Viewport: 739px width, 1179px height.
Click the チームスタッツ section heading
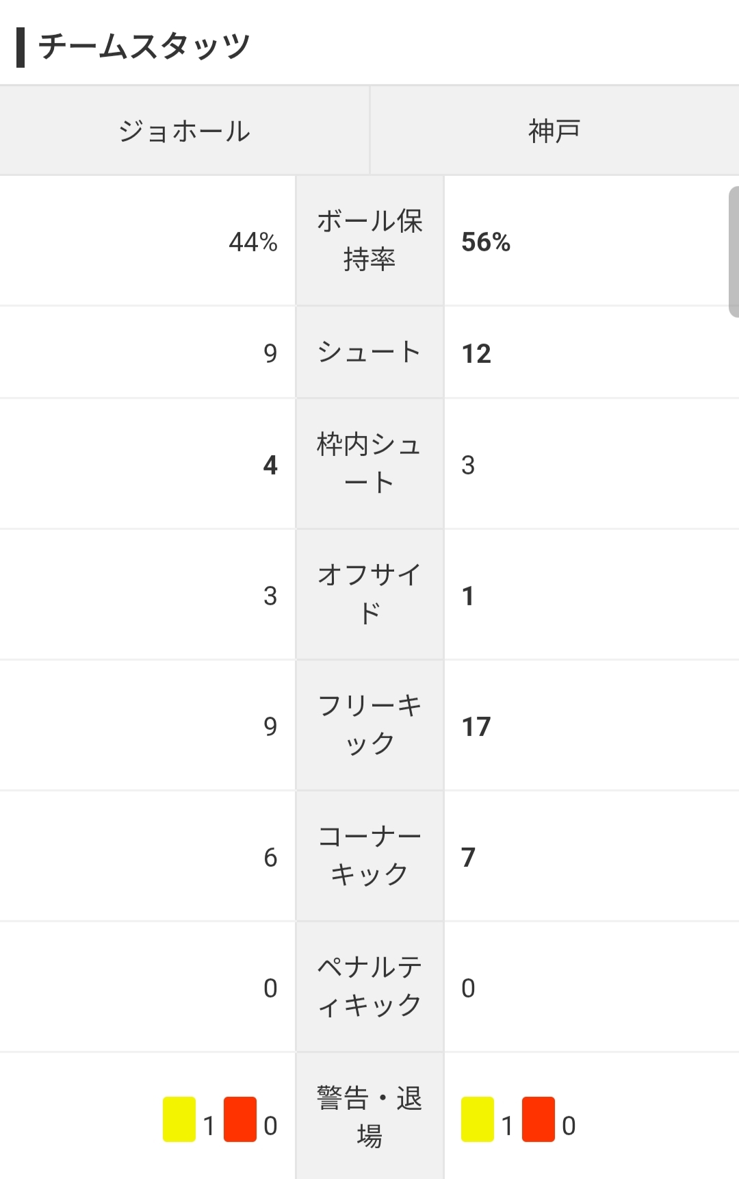(x=144, y=47)
